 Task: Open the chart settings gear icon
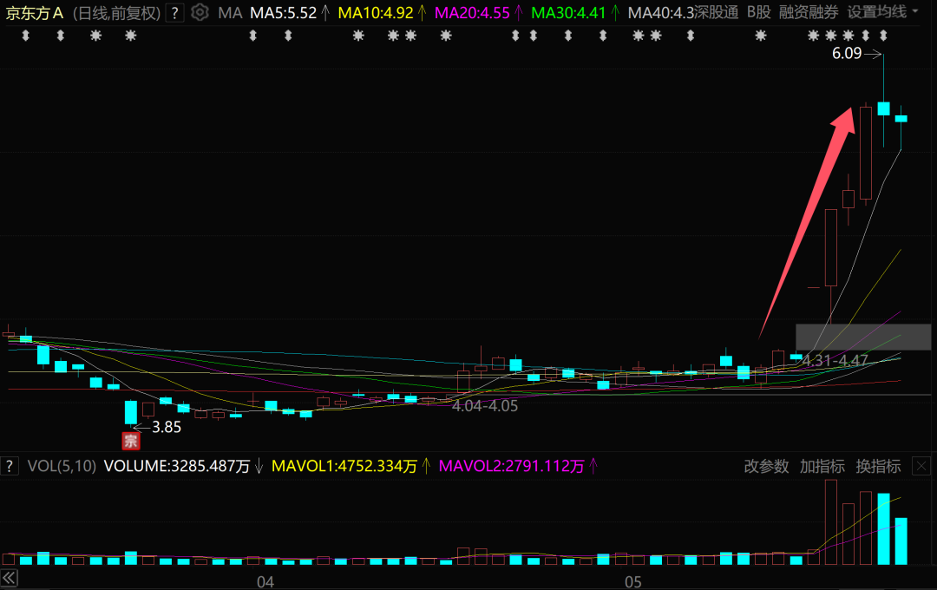tap(200, 12)
